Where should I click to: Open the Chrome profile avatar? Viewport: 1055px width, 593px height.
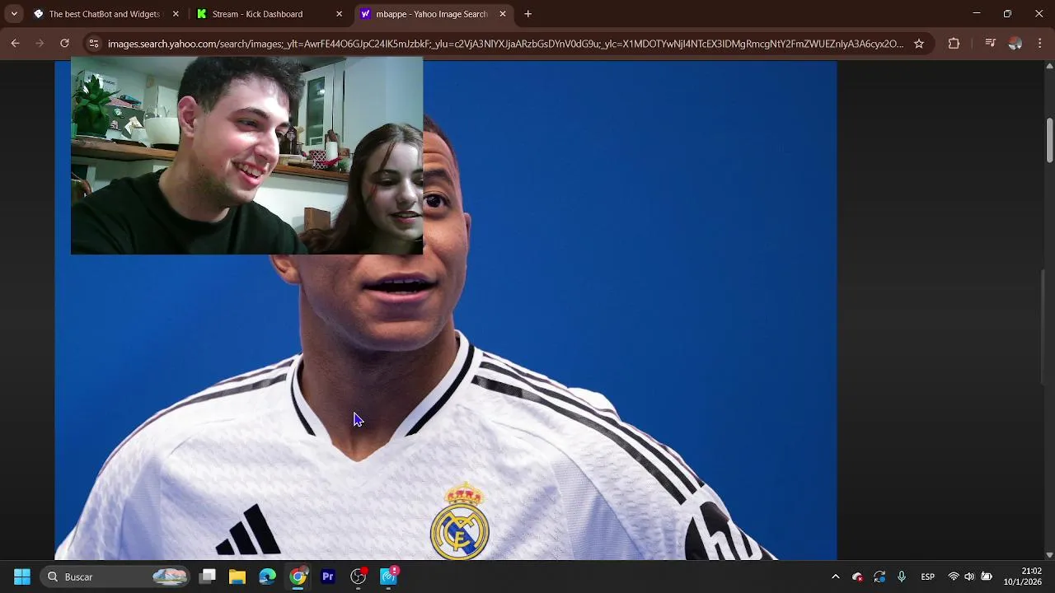point(1015,44)
